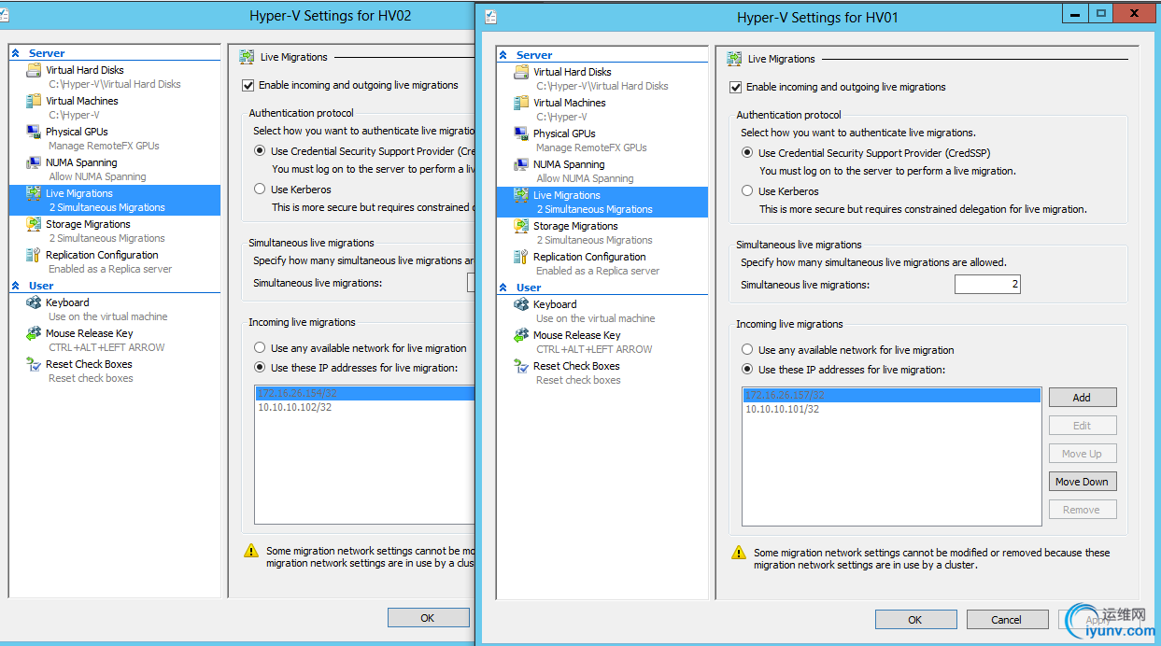Click Live Migrations icon in HV01 tree
1161x646 pixels.
(x=521, y=195)
